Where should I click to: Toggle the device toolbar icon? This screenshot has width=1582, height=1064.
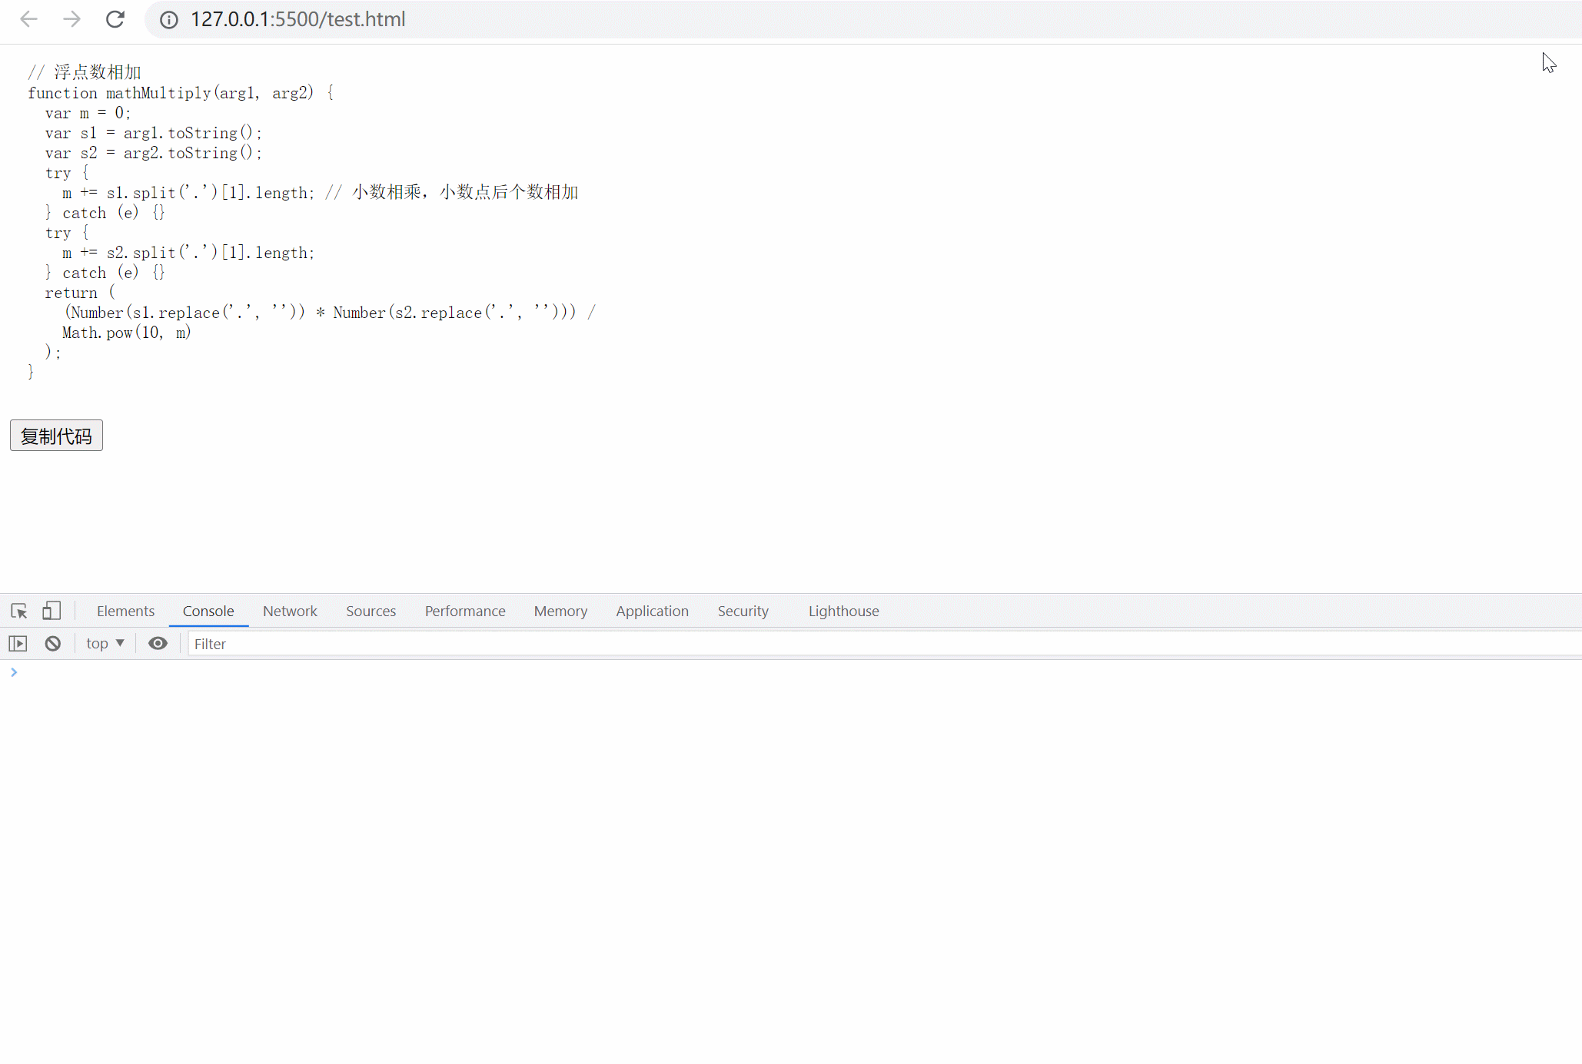(52, 611)
